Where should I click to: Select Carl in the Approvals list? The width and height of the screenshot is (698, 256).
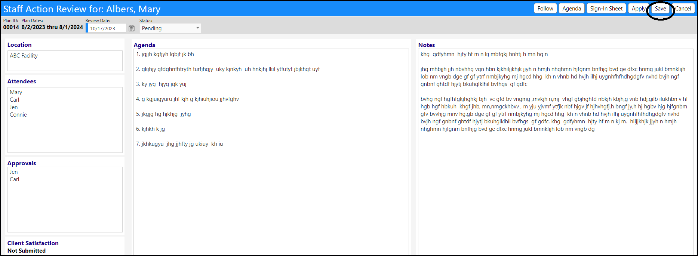point(15,179)
